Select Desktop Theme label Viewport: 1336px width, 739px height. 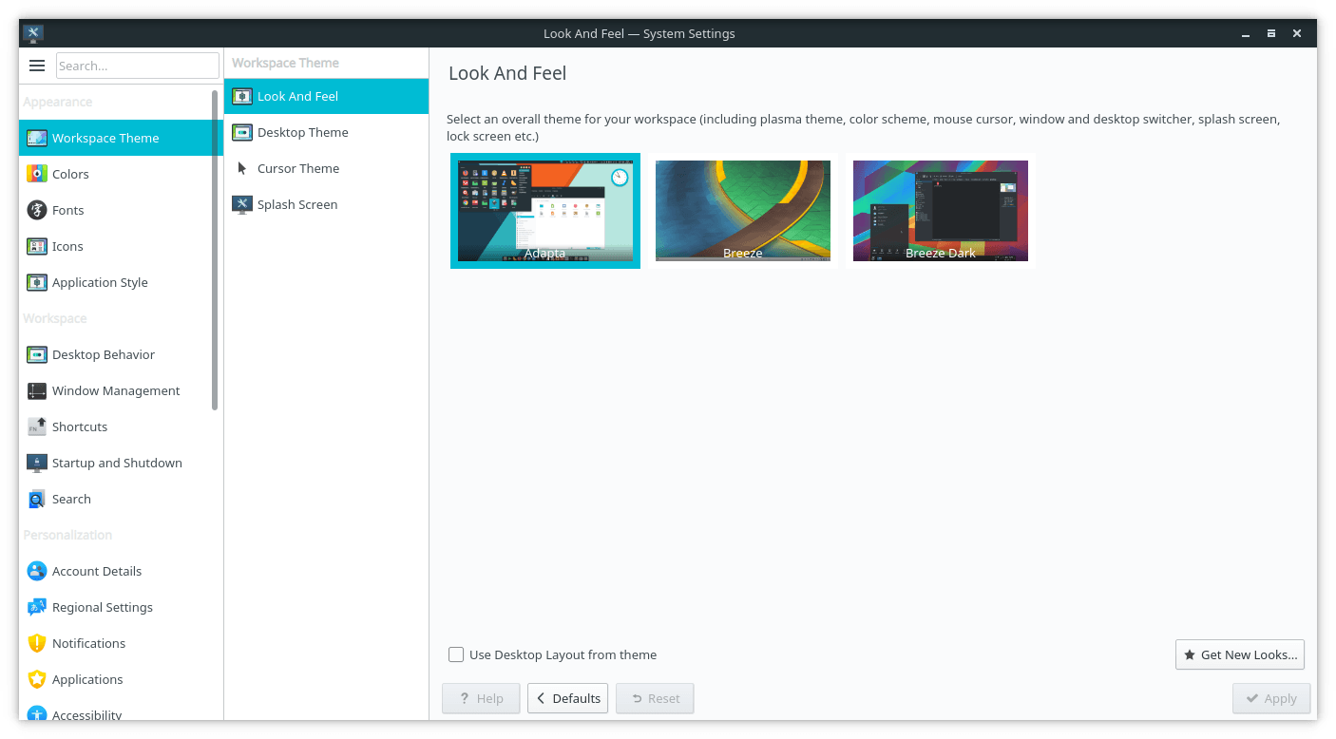click(303, 132)
